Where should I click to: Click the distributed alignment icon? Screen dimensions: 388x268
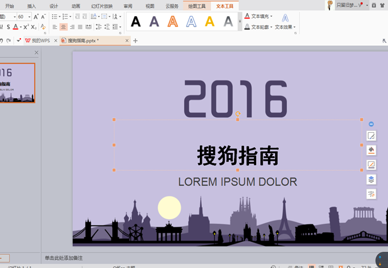pyautogui.click(x=88, y=27)
